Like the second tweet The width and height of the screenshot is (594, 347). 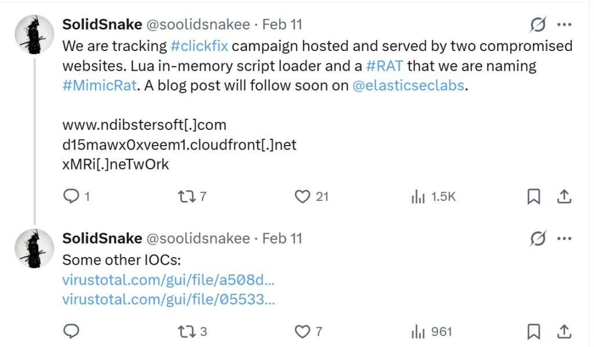click(302, 331)
